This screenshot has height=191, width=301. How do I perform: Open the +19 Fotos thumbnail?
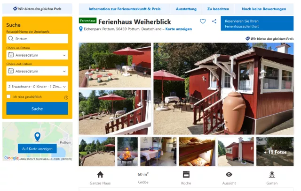coord(275,152)
